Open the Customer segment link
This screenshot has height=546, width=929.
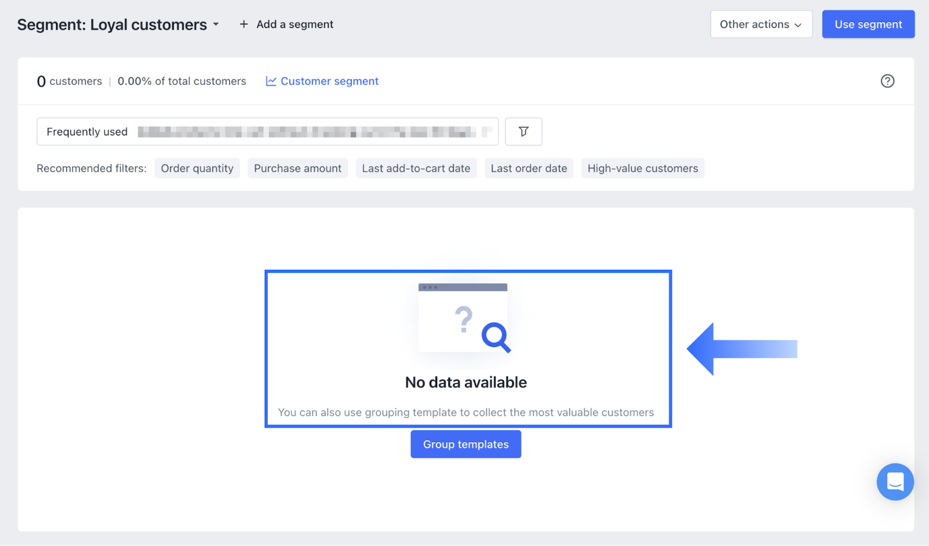pyautogui.click(x=329, y=81)
